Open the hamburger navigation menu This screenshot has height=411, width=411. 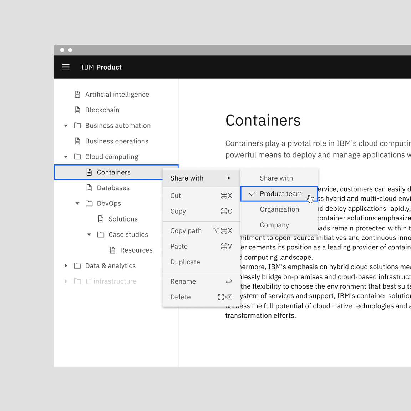pyautogui.click(x=66, y=67)
